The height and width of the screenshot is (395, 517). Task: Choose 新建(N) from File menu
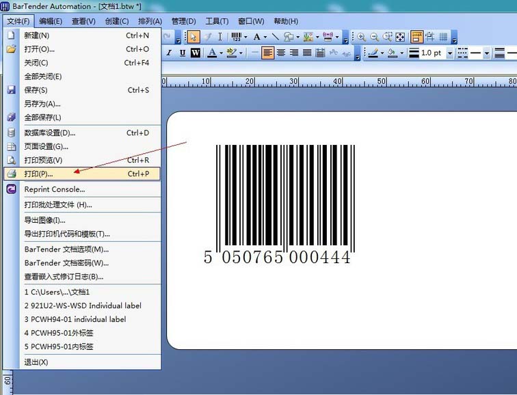[82, 36]
